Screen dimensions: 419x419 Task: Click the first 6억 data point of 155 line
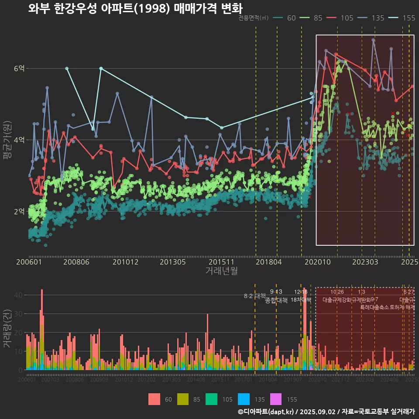[x=67, y=69]
